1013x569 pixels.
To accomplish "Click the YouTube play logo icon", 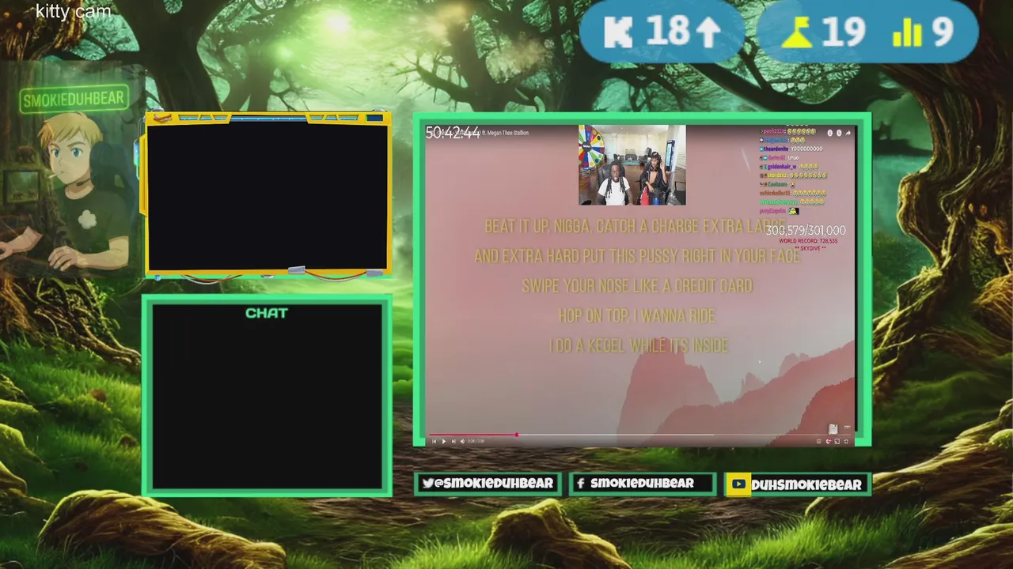I will point(738,484).
